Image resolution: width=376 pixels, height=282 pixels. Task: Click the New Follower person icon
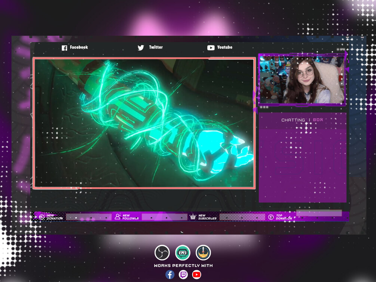pyautogui.click(x=117, y=217)
